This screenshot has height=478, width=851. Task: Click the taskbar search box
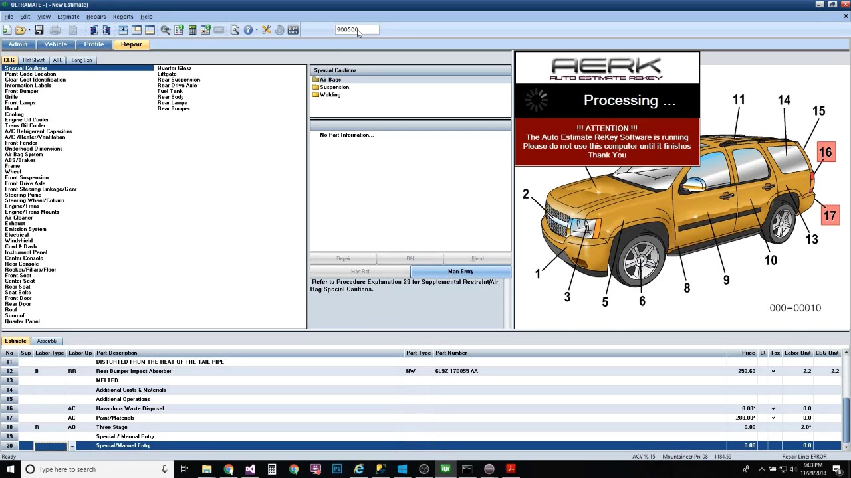[96, 469]
